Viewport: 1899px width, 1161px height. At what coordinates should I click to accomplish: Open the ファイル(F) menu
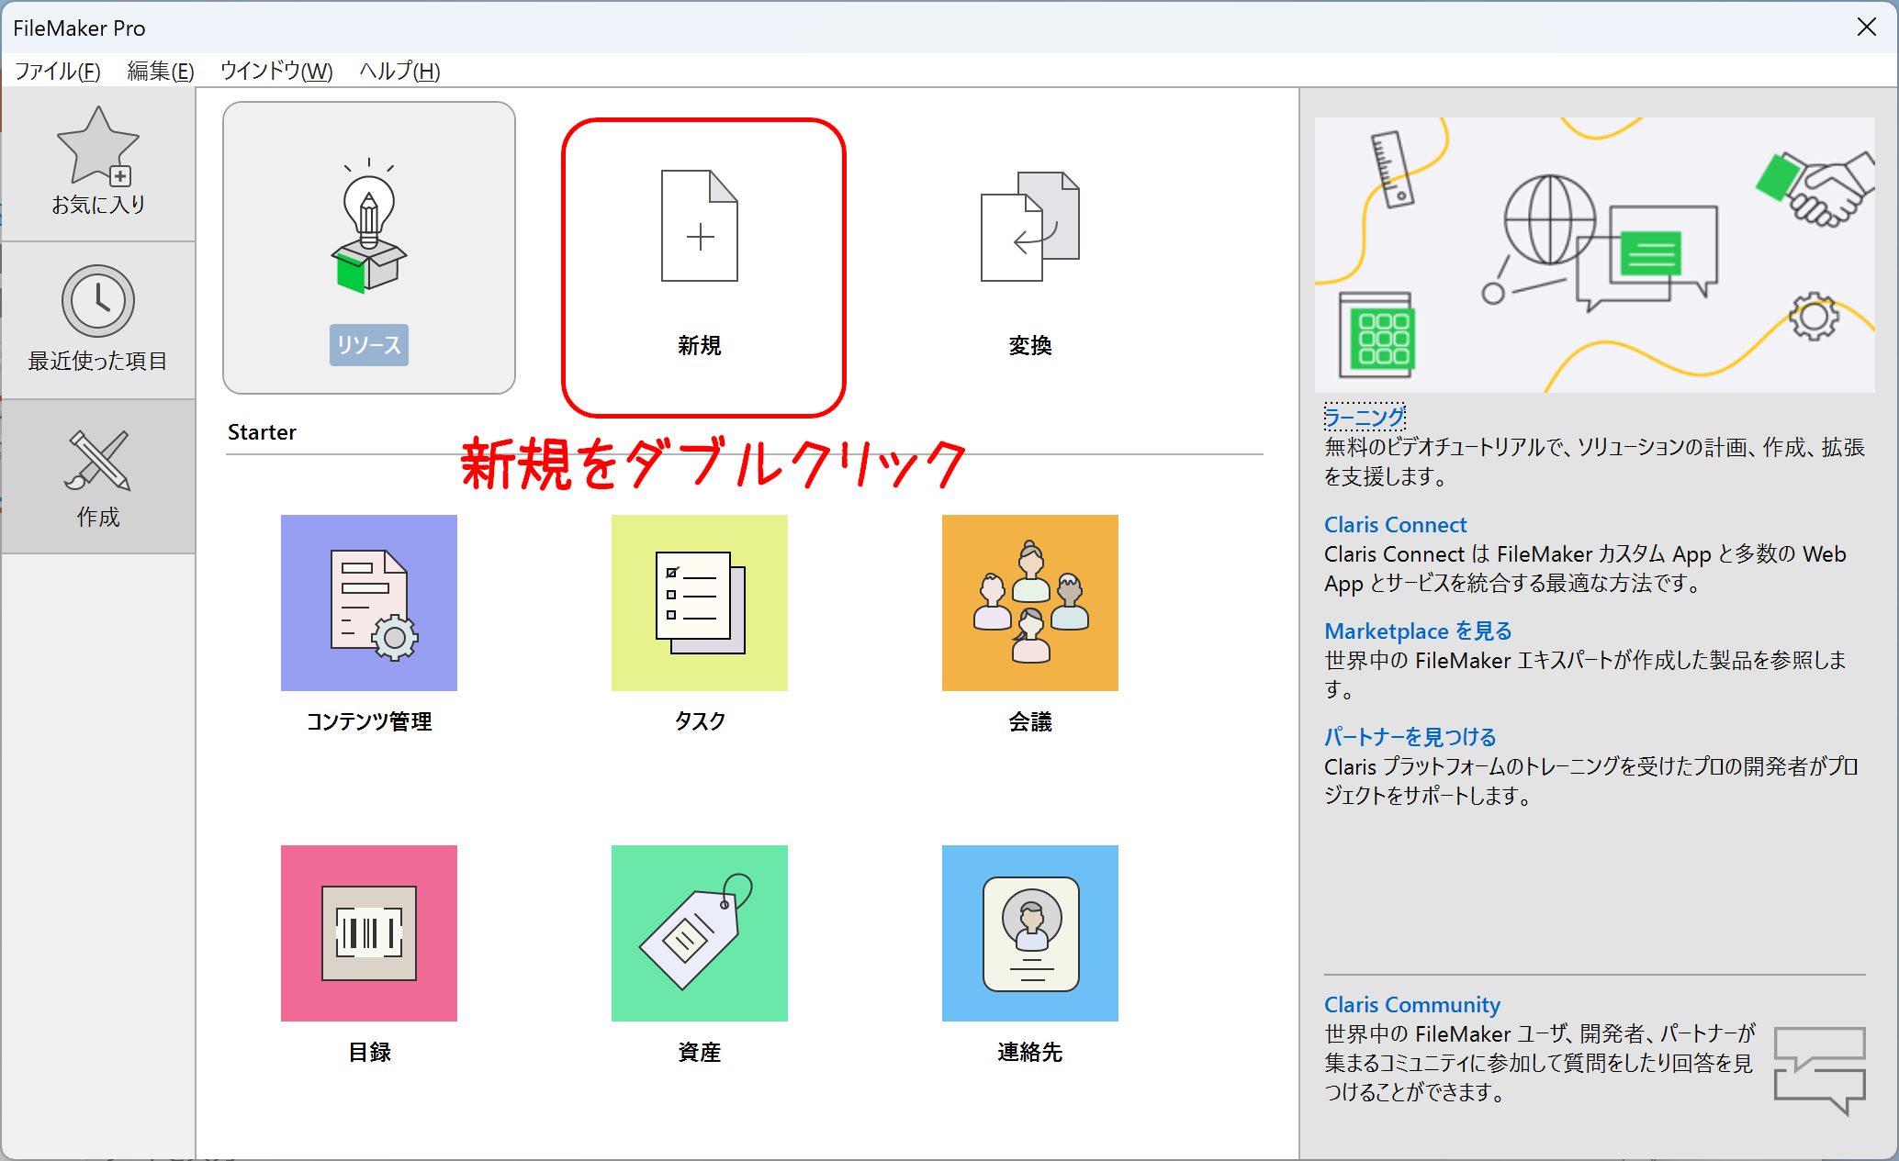click(x=57, y=71)
